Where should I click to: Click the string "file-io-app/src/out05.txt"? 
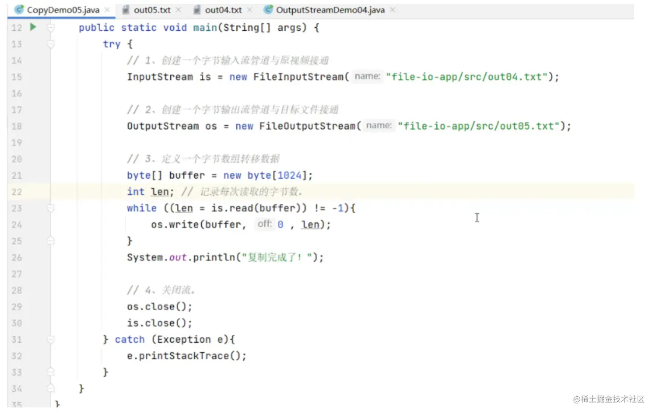[x=479, y=126]
